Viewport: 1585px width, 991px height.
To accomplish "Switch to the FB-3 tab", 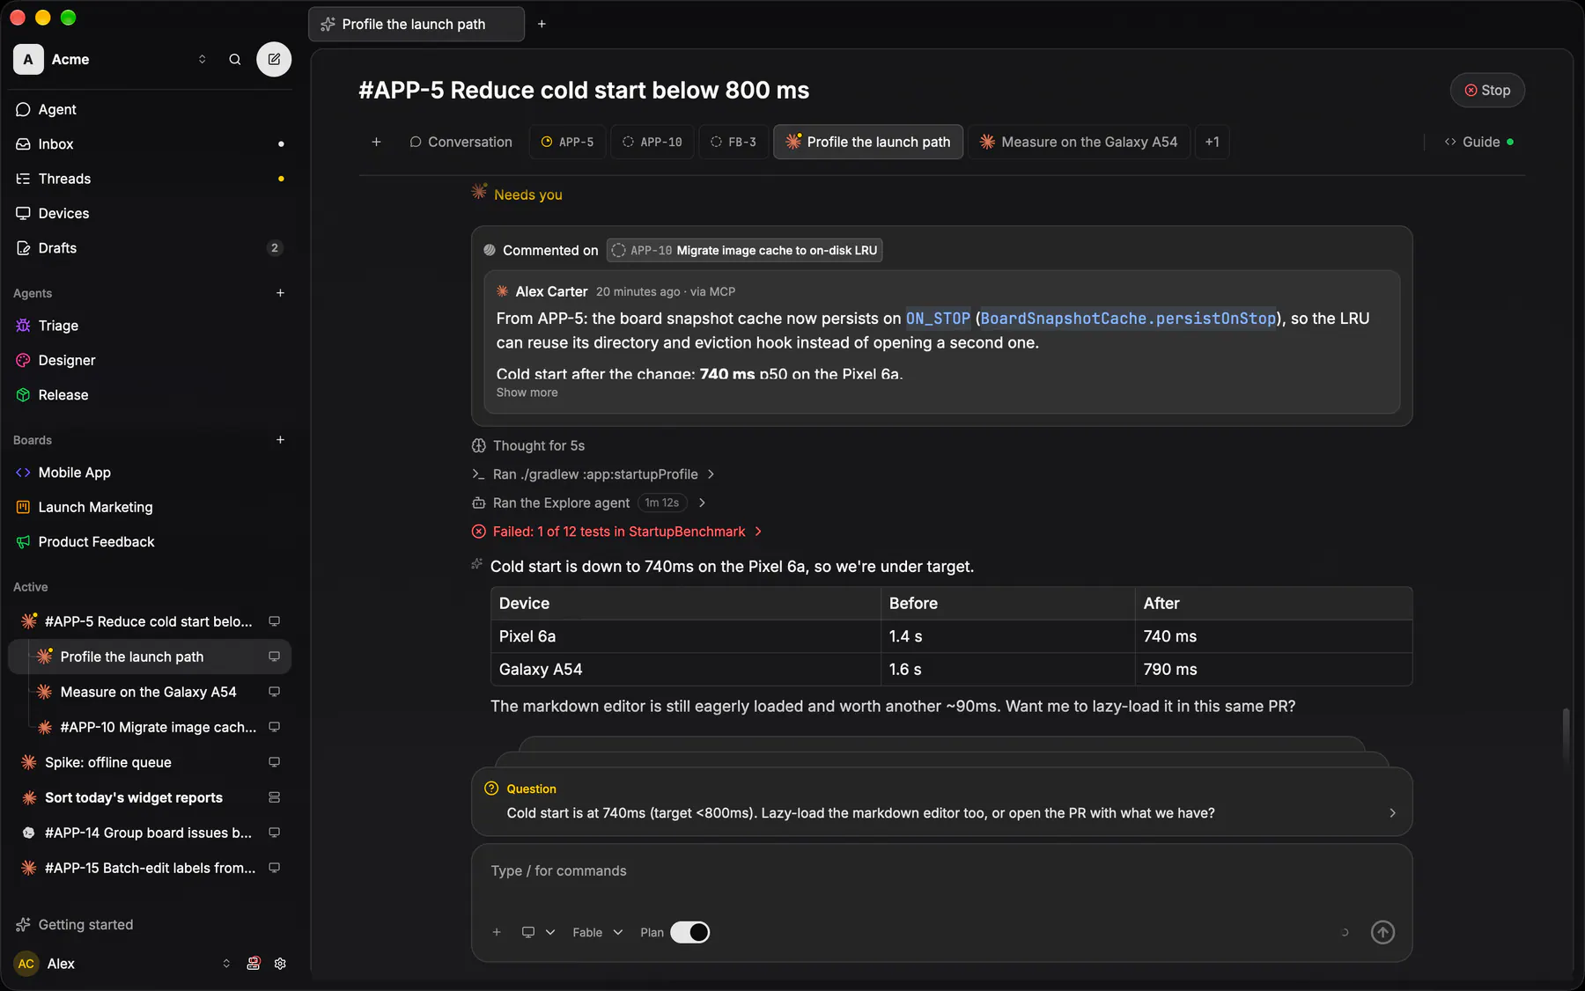I will pyautogui.click(x=734, y=142).
